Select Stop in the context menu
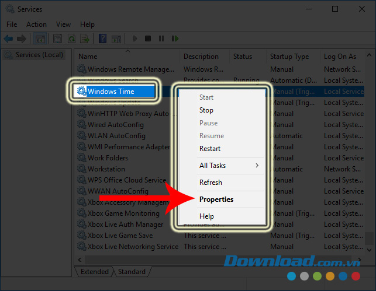This screenshot has width=376, height=291. coord(206,110)
